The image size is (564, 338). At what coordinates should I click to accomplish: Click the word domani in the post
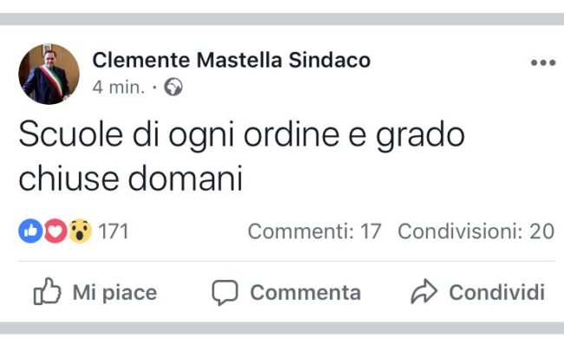point(185,179)
